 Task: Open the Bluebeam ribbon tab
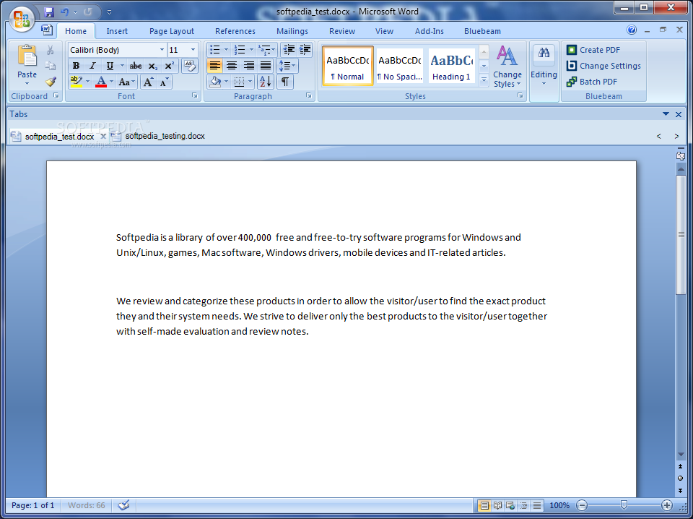(483, 31)
